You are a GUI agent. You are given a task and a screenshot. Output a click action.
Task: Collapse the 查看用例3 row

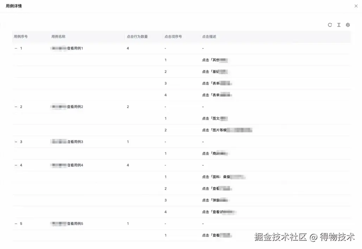pyautogui.click(x=15, y=142)
